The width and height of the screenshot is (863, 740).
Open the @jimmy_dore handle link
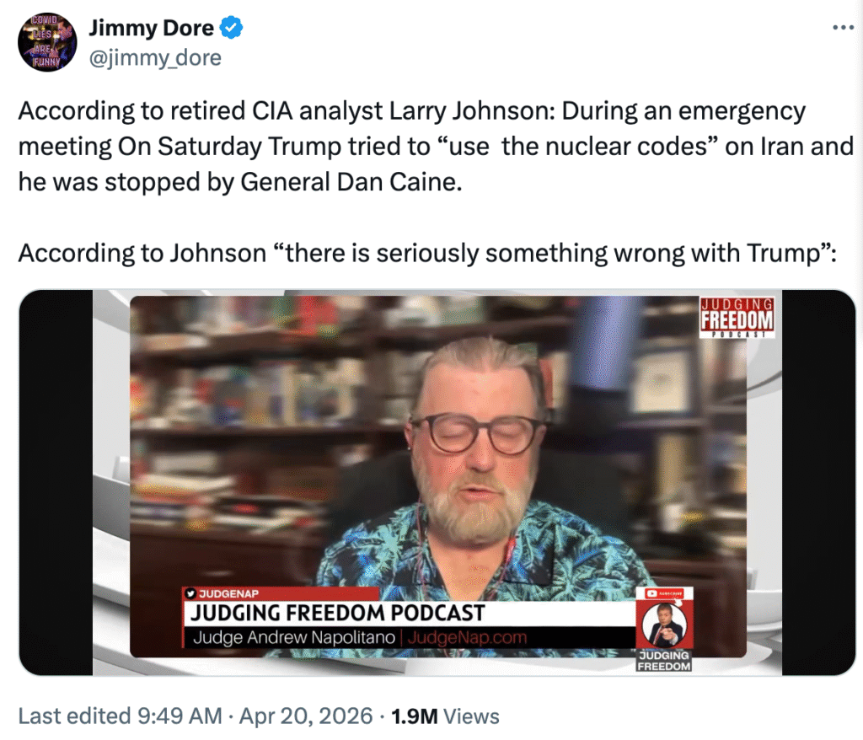(x=155, y=58)
